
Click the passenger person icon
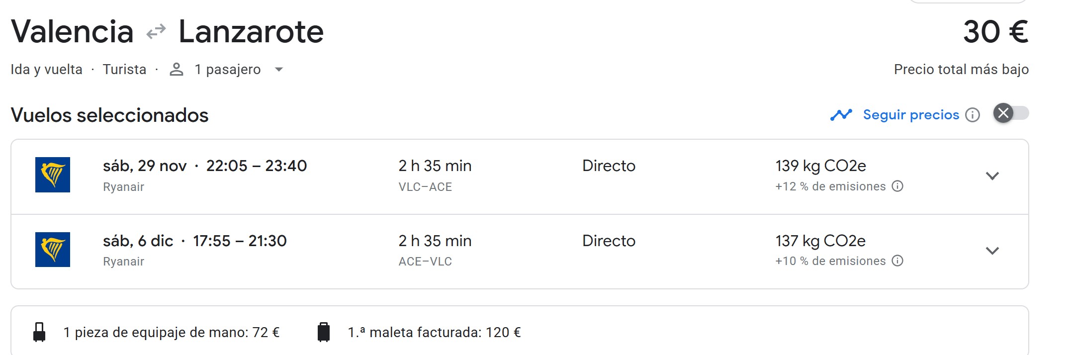177,70
